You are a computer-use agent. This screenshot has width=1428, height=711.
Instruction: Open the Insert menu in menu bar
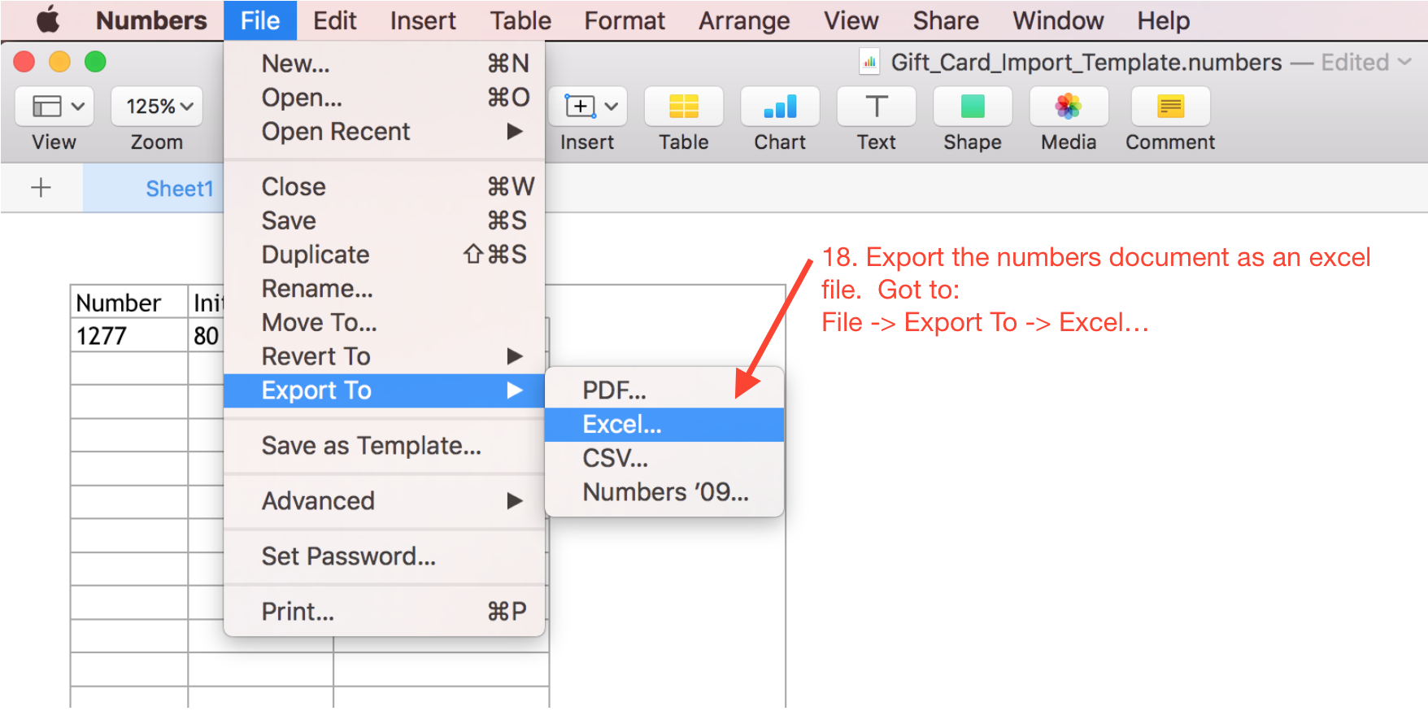click(x=423, y=20)
